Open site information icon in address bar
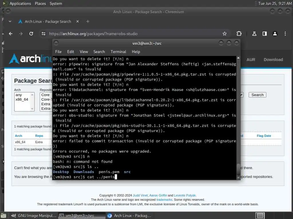The height and width of the screenshot is (219, 293). pyautogui.click(x=43, y=34)
